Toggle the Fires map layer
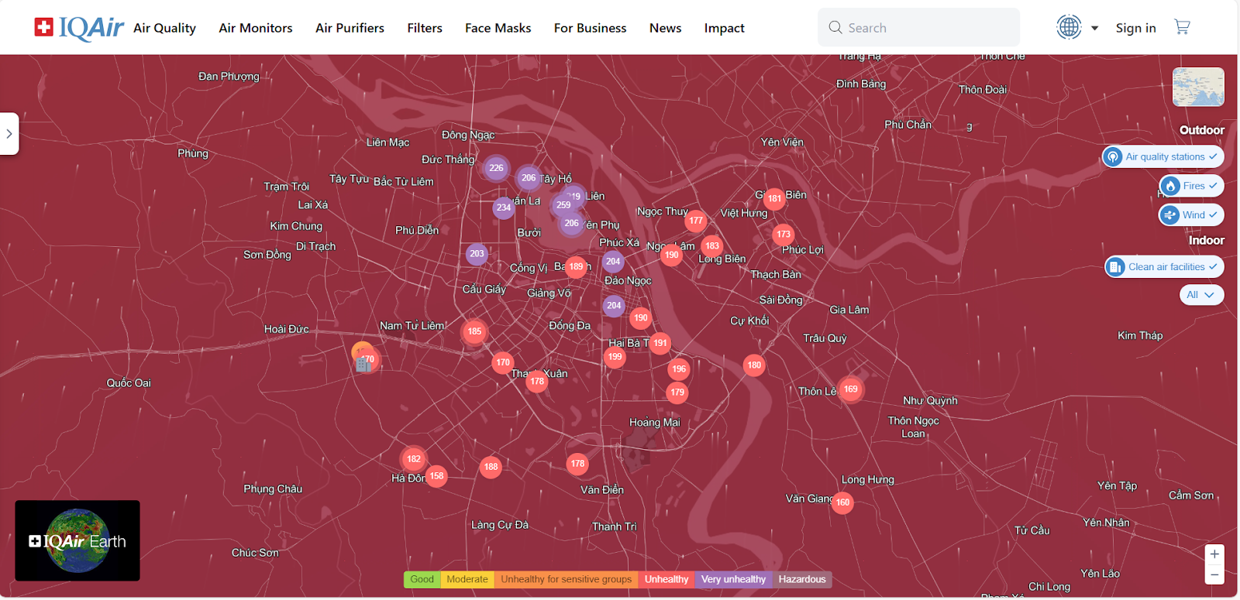This screenshot has width=1240, height=600. (x=1191, y=186)
